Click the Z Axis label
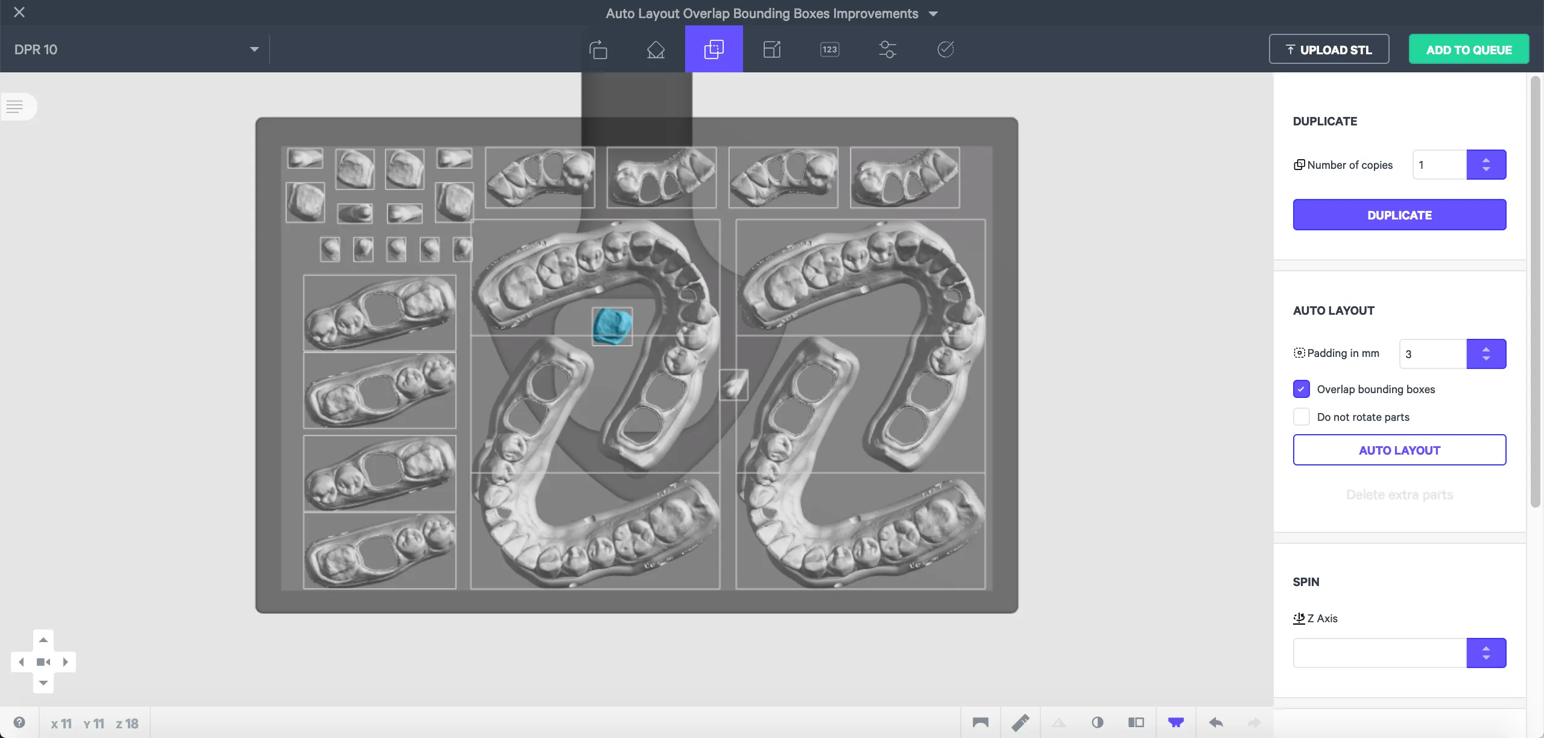This screenshot has height=738, width=1544. tap(1322, 618)
